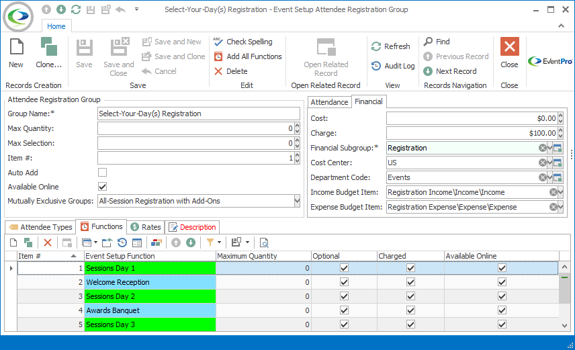Click new item icon in Functions toolbar
The width and height of the screenshot is (575, 350).
pyautogui.click(x=13, y=243)
